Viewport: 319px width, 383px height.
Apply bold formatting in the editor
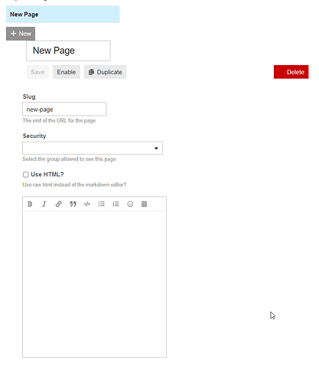pyautogui.click(x=30, y=204)
